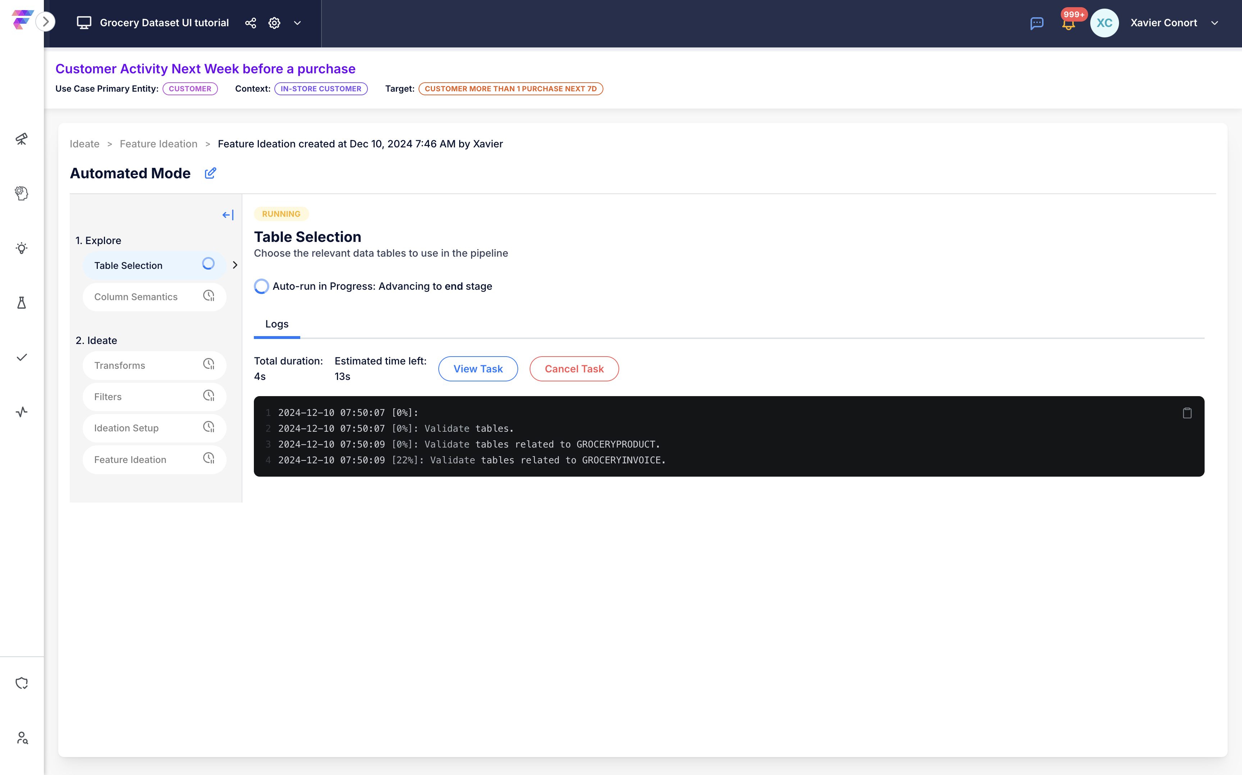Viewport: 1242px width, 775px height.
Task: Open notifications bell with 999+ badge
Action: click(x=1069, y=23)
